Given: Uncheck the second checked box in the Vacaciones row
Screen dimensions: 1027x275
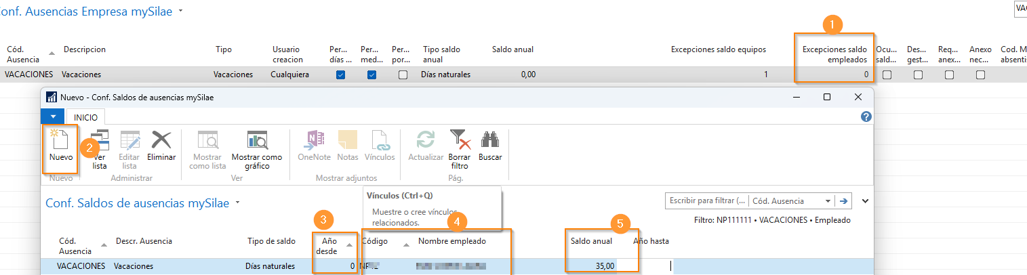Looking at the screenshot, I should pyautogui.click(x=371, y=75).
